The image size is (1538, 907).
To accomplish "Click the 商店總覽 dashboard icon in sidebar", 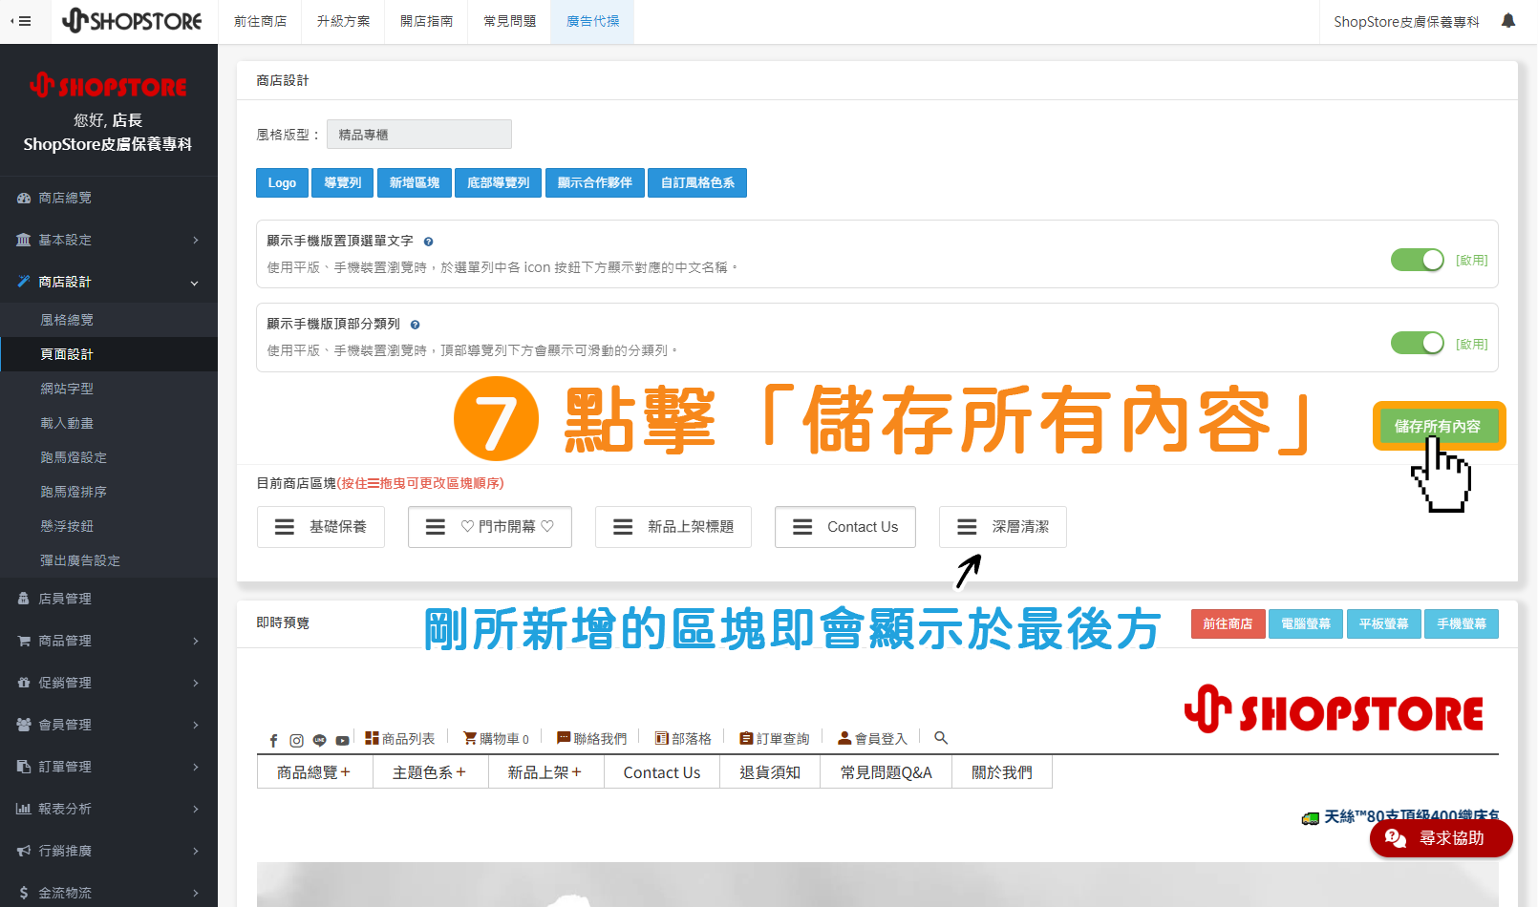I will [x=24, y=199].
